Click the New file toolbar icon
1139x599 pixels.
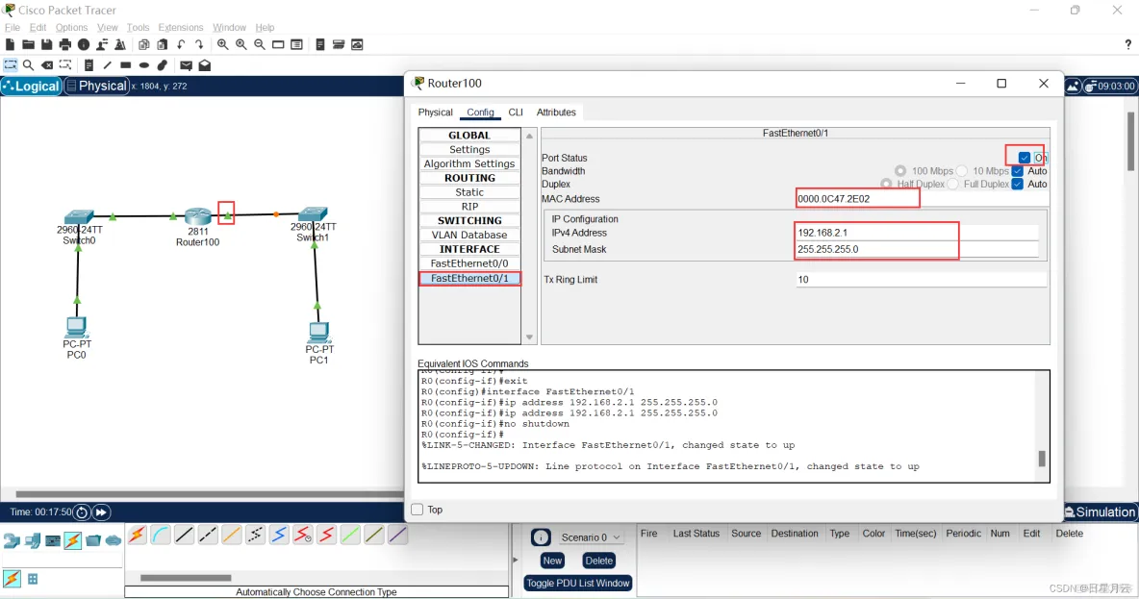(x=10, y=45)
